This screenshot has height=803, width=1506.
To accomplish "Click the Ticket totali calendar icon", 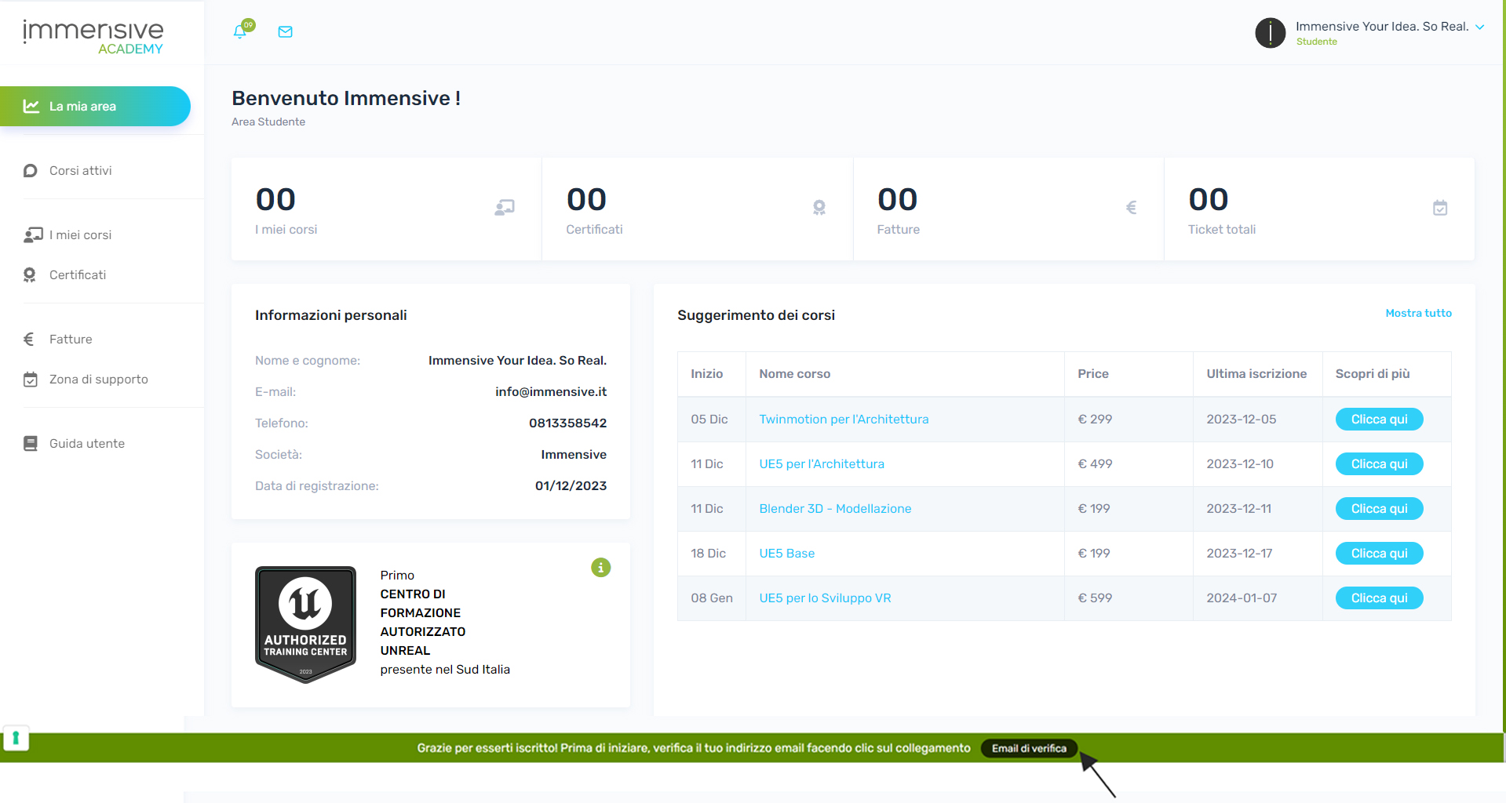I will click(x=1439, y=208).
